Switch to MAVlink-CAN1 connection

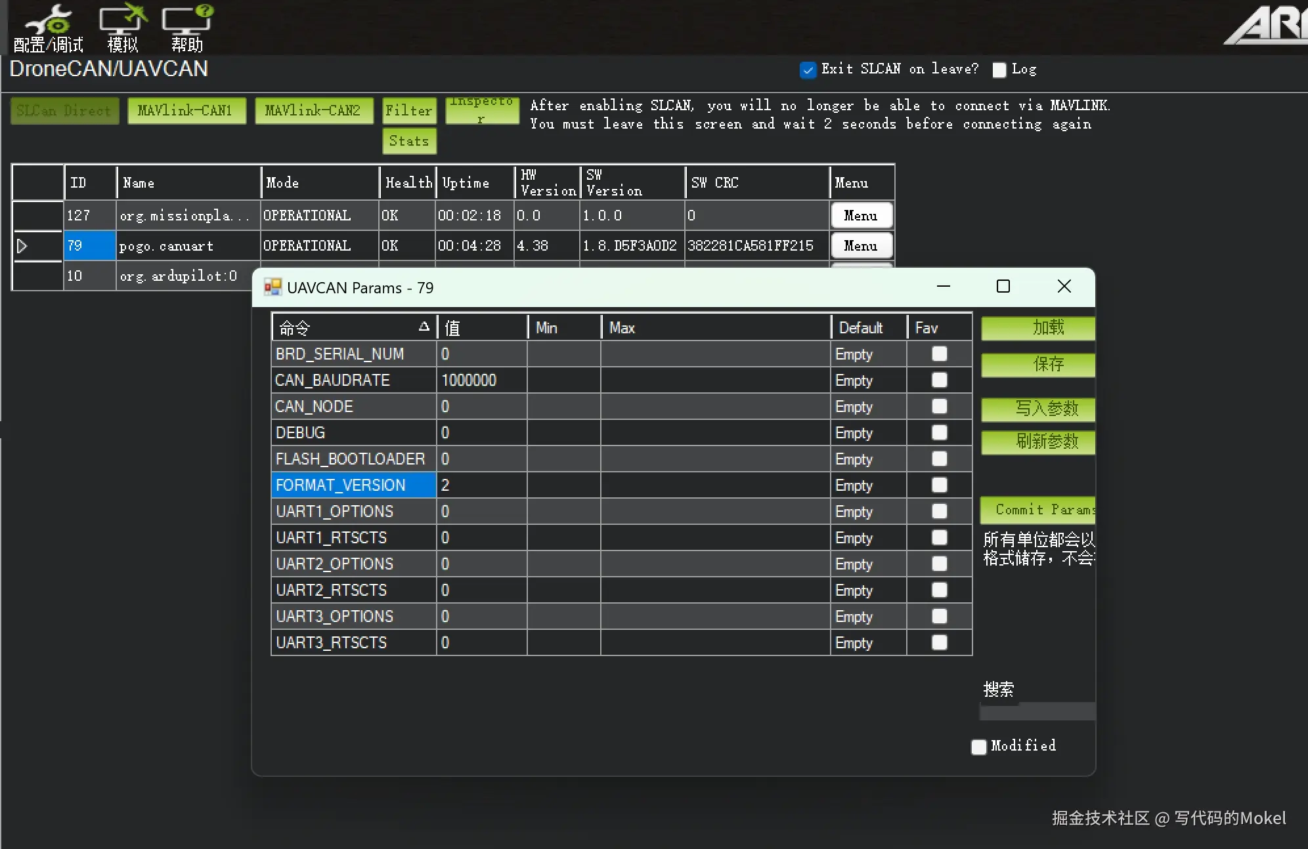click(x=186, y=110)
